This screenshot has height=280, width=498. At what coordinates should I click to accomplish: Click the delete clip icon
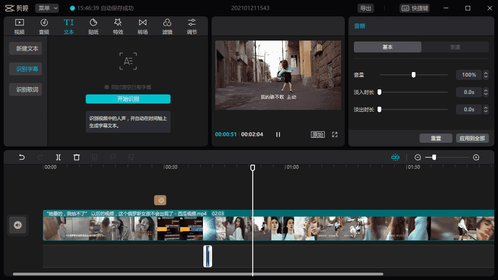coord(76,157)
